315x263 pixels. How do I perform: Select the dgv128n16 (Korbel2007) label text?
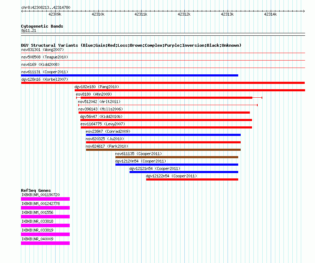coord(45,79)
